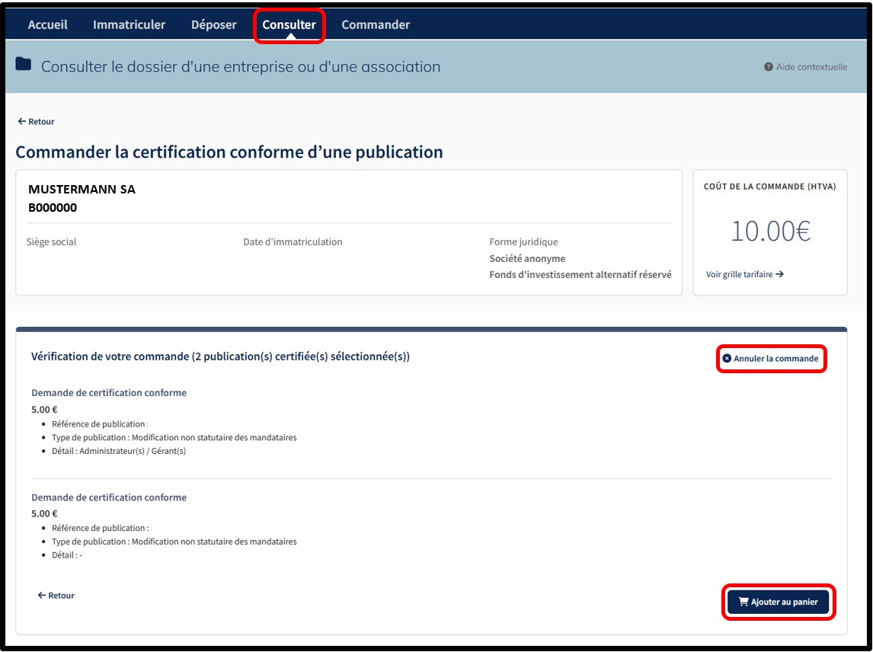Switch to the Immatriculer tab
The image size is (873, 652).
coord(129,25)
